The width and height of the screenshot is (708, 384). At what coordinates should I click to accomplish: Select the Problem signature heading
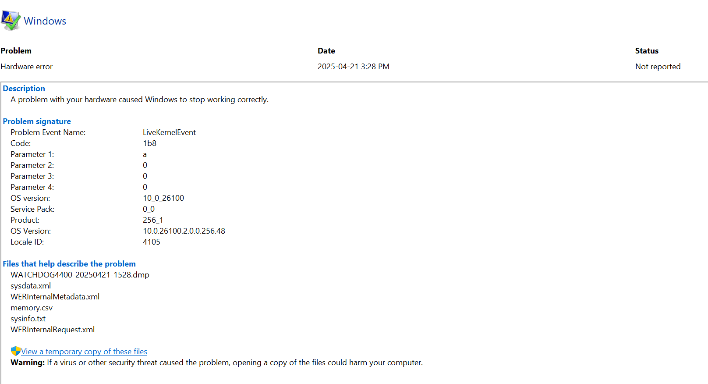tap(37, 121)
